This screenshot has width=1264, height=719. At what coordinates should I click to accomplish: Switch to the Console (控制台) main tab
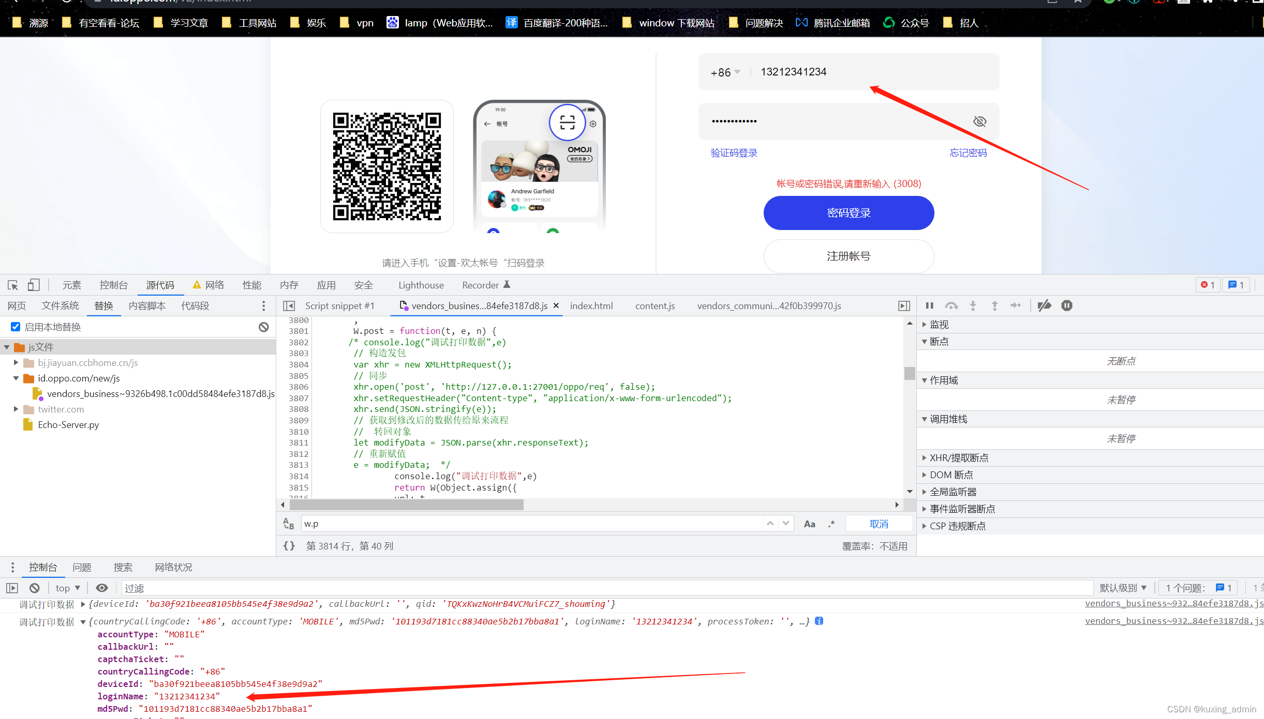(114, 285)
